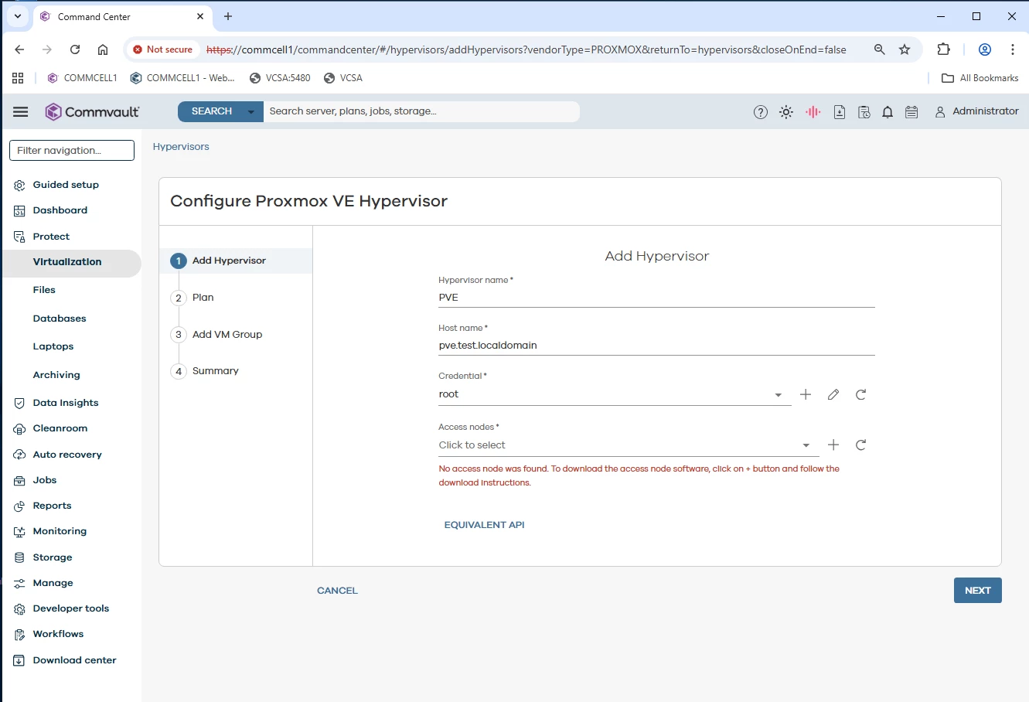Expand the SEARCH type dropdown arrow
The width and height of the screenshot is (1029, 702).
point(250,112)
